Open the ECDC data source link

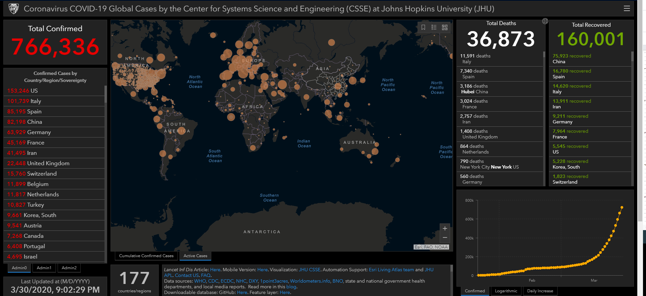coord(227,281)
